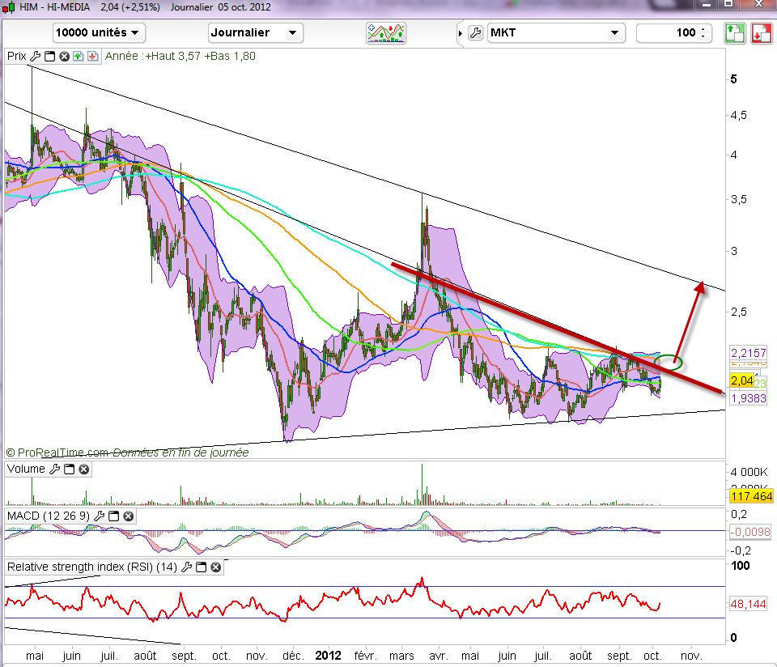Click the indicators chart icon in toolbar
Screen dimensions: 777x667
pyautogui.click(x=386, y=33)
